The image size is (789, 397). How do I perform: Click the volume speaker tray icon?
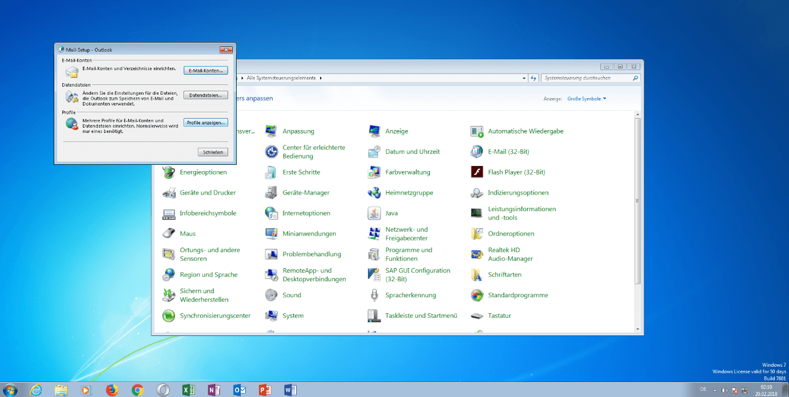[x=724, y=390]
